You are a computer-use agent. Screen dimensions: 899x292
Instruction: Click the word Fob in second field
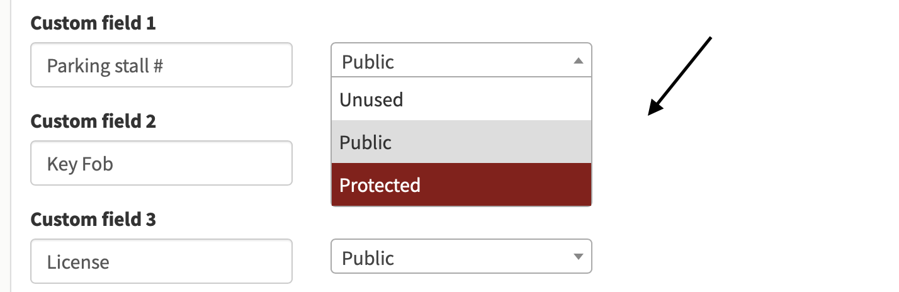97,164
